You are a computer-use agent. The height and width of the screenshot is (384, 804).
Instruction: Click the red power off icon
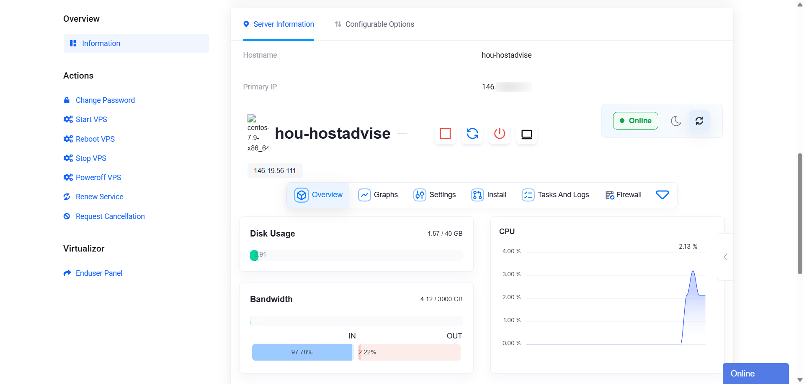coord(500,134)
